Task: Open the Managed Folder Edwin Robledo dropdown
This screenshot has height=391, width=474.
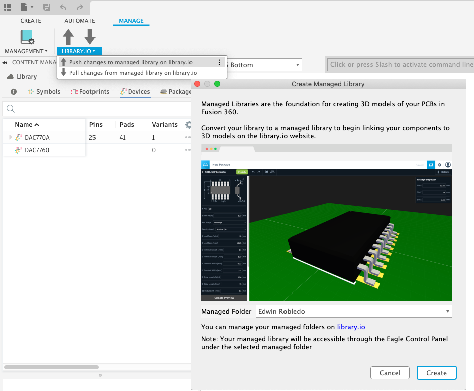Action: coord(354,311)
